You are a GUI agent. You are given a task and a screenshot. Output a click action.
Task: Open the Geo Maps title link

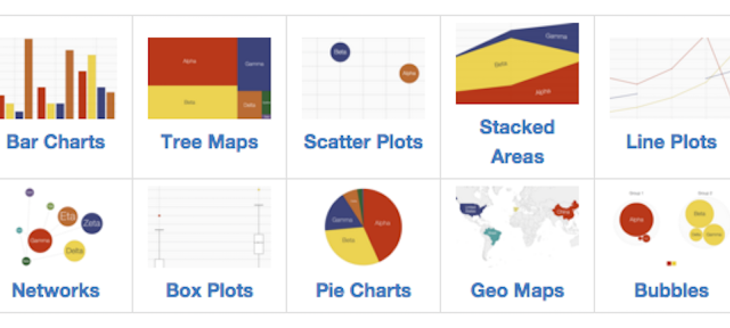point(517,290)
